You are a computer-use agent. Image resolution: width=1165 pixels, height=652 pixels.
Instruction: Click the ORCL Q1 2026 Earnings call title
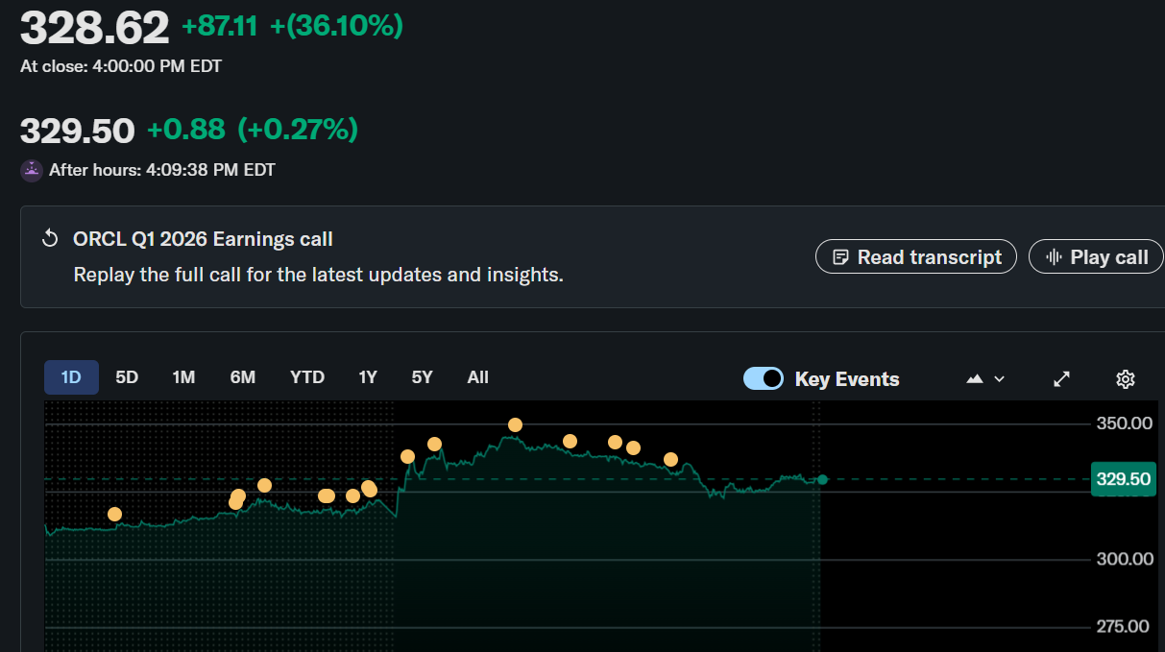click(x=203, y=238)
